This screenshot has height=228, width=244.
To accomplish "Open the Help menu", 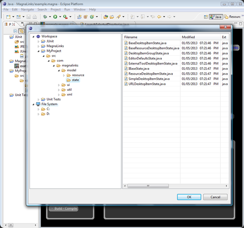I will [92, 9].
